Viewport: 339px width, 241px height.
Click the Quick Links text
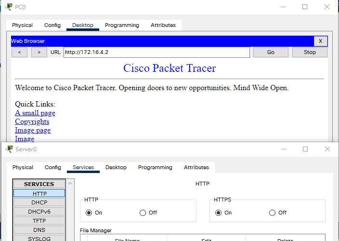[35, 104]
